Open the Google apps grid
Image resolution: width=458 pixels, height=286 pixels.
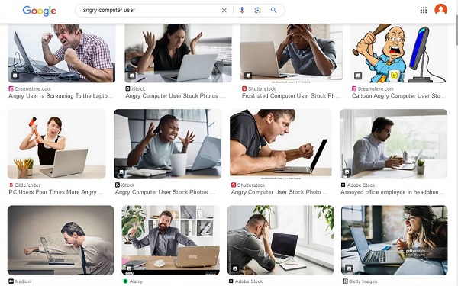tap(424, 10)
